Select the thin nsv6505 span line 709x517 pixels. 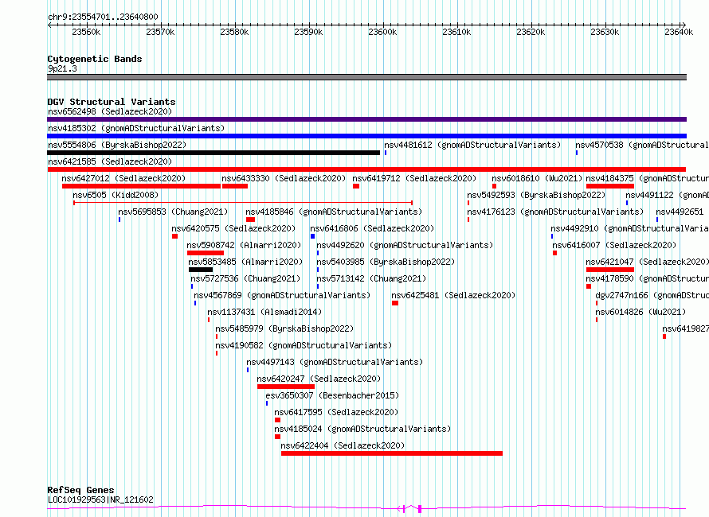(x=243, y=203)
